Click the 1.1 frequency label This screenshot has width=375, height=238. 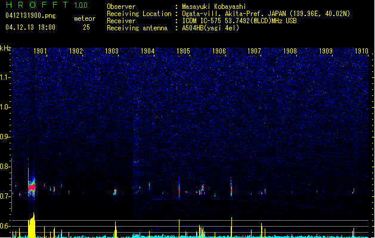coord(5,77)
